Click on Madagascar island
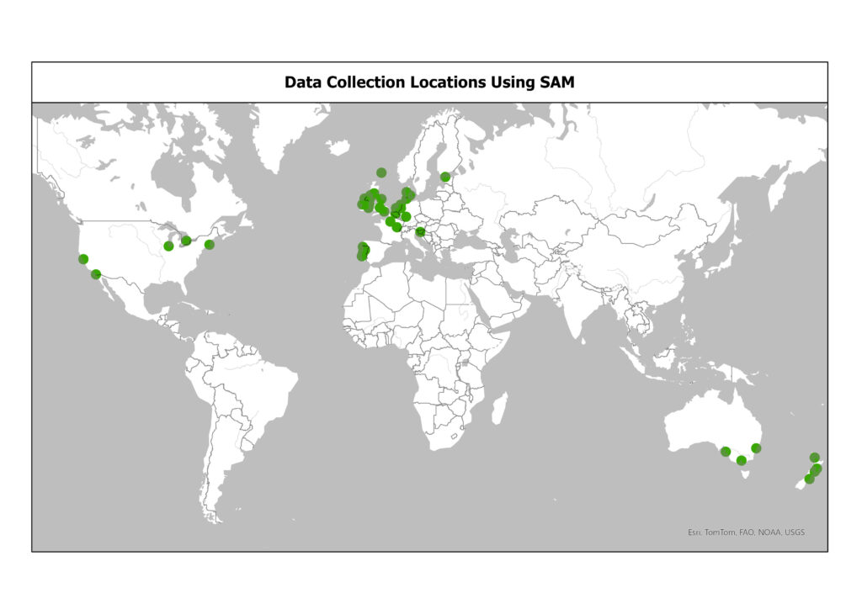The width and height of the screenshot is (862, 609). click(x=498, y=409)
